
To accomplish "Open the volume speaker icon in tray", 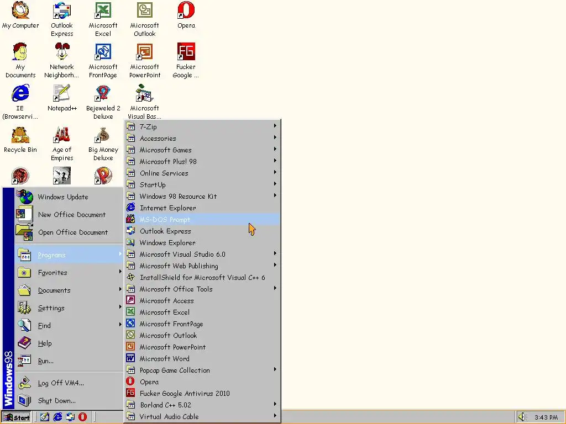I will [522, 417].
